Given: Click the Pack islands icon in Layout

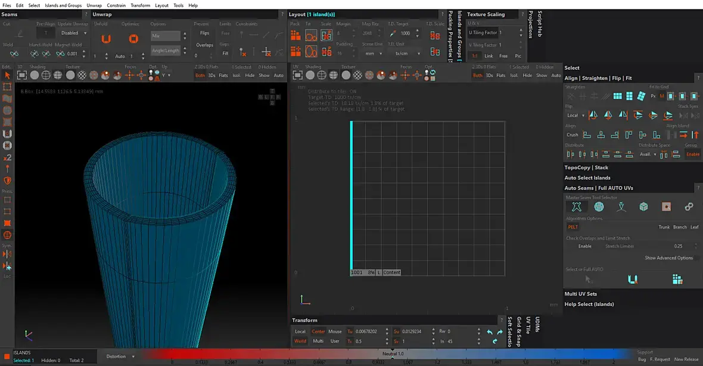Looking at the screenshot, I should (295, 36).
